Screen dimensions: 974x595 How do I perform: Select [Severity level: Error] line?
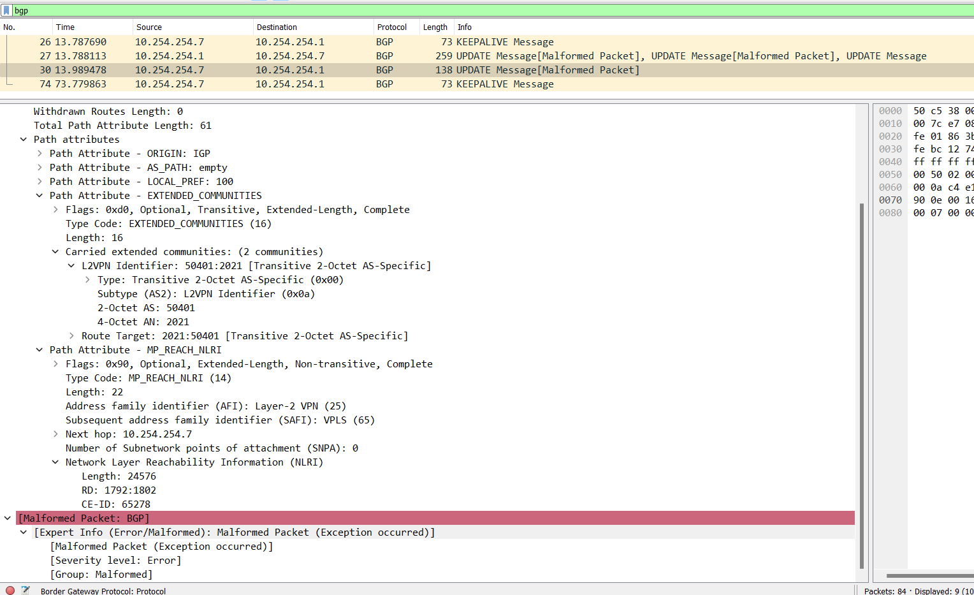(x=116, y=561)
